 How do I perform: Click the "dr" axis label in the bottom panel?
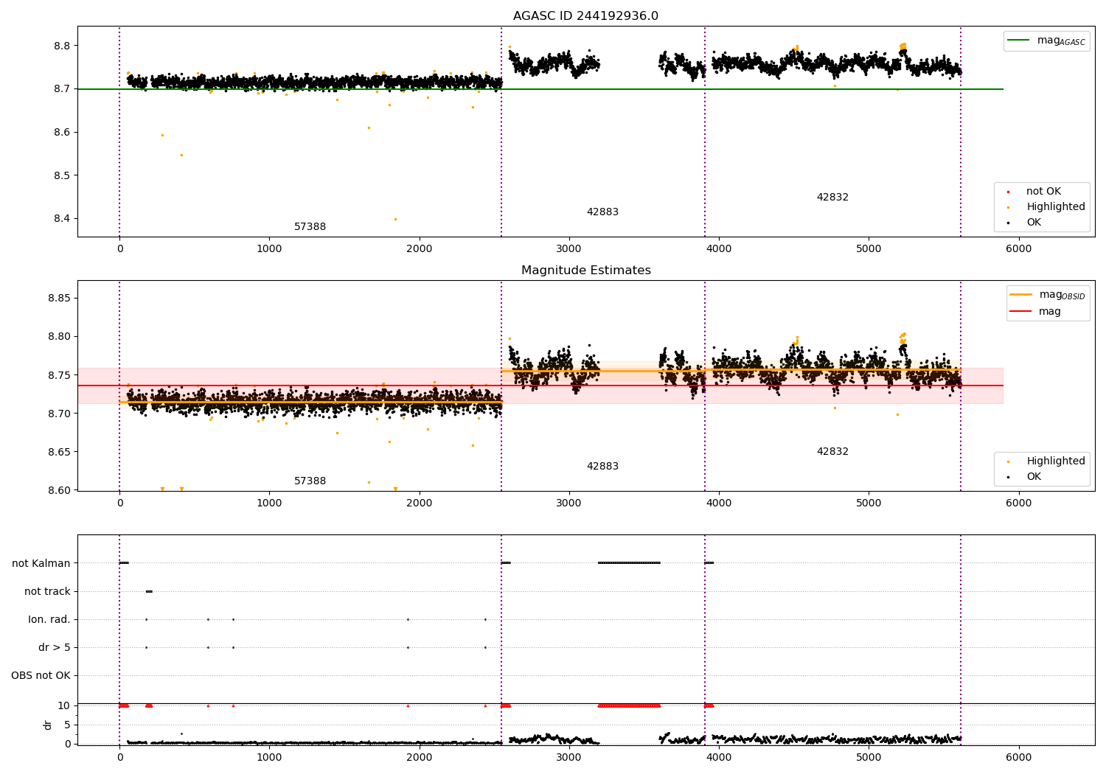click(47, 725)
